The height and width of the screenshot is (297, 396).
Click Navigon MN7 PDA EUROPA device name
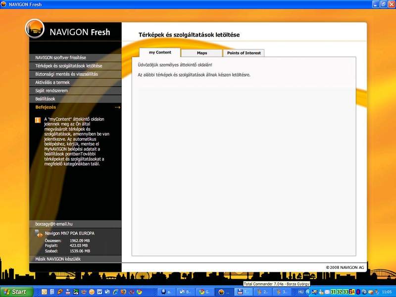coord(69,233)
